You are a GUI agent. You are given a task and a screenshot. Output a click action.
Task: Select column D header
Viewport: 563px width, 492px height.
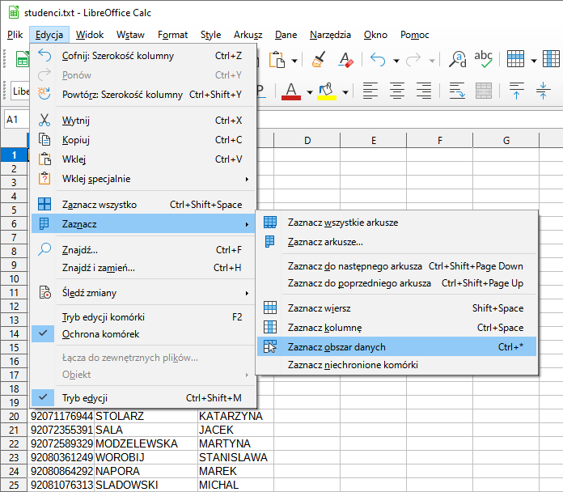[x=307, y=141]
